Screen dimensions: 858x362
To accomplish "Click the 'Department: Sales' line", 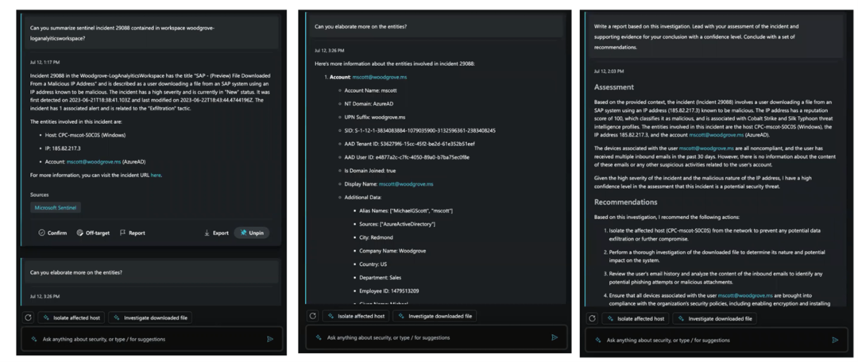I will tap(381, 278).
